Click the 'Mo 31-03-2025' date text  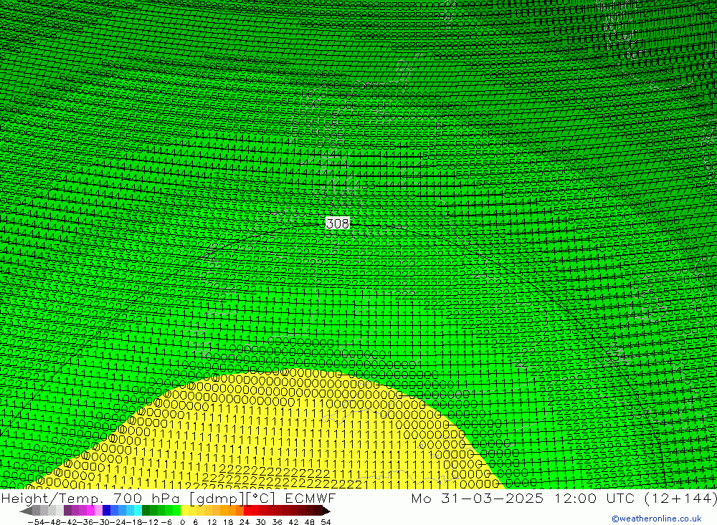click(478, 498)
